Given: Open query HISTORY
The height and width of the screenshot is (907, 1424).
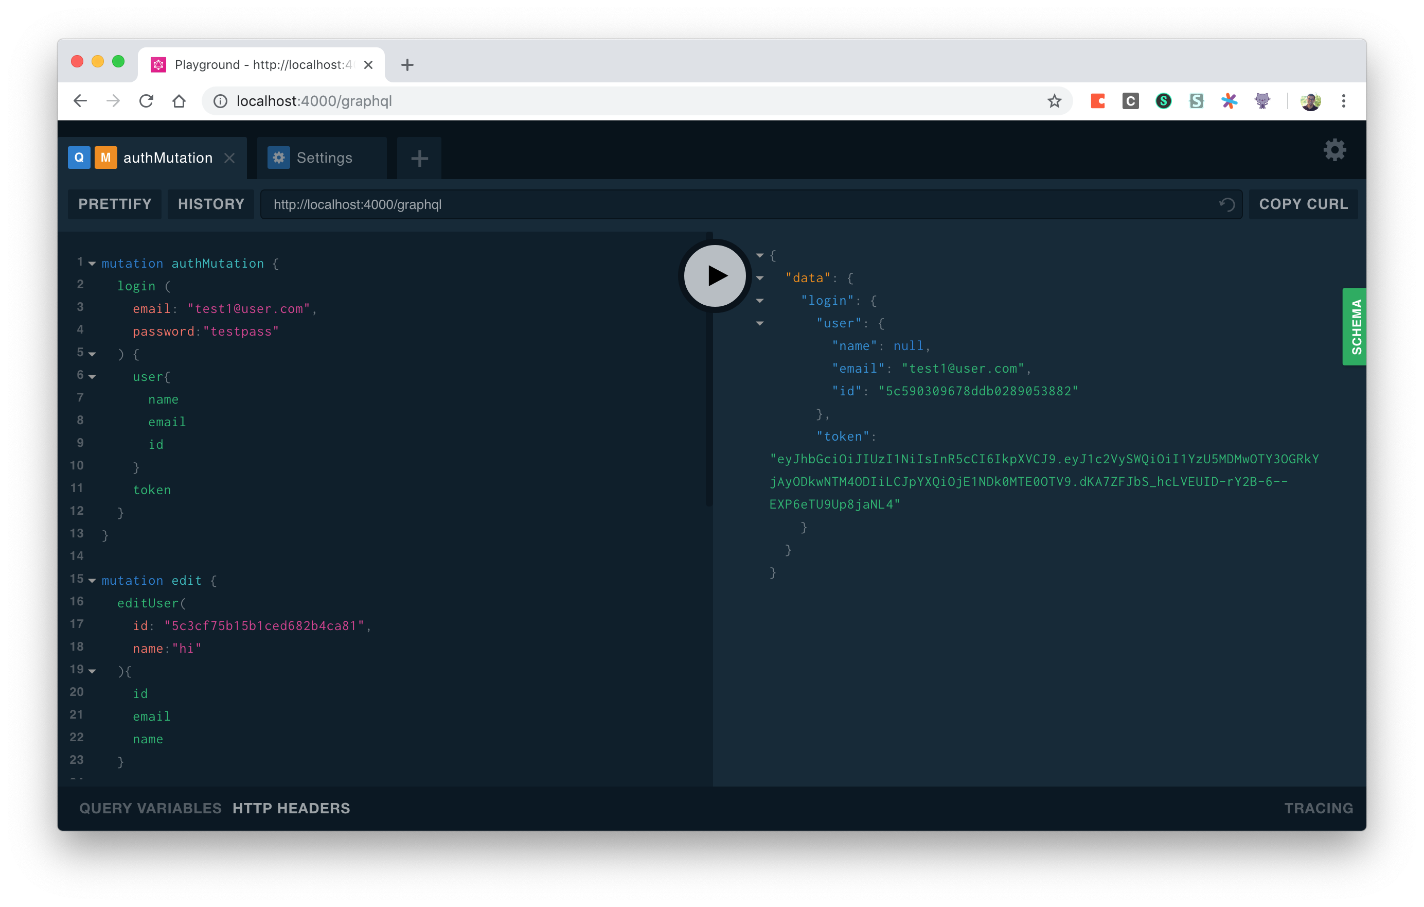Looking at the screenshot, I should [211, 204].
